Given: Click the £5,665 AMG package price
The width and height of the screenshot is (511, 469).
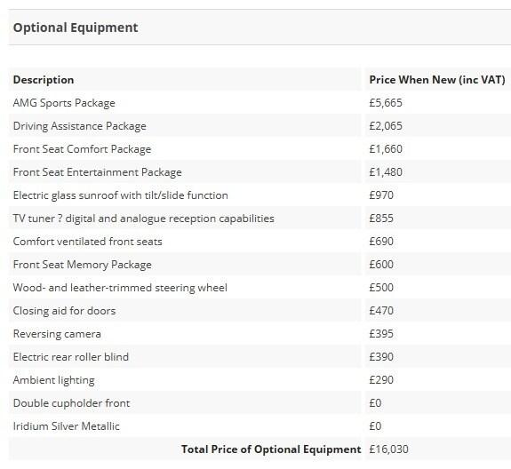Looking at the screenshot, I should 386,103.
